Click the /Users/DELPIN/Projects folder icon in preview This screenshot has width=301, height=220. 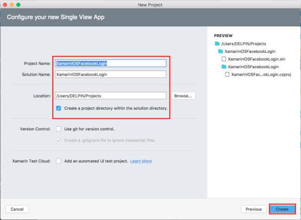tap(217, 43)
